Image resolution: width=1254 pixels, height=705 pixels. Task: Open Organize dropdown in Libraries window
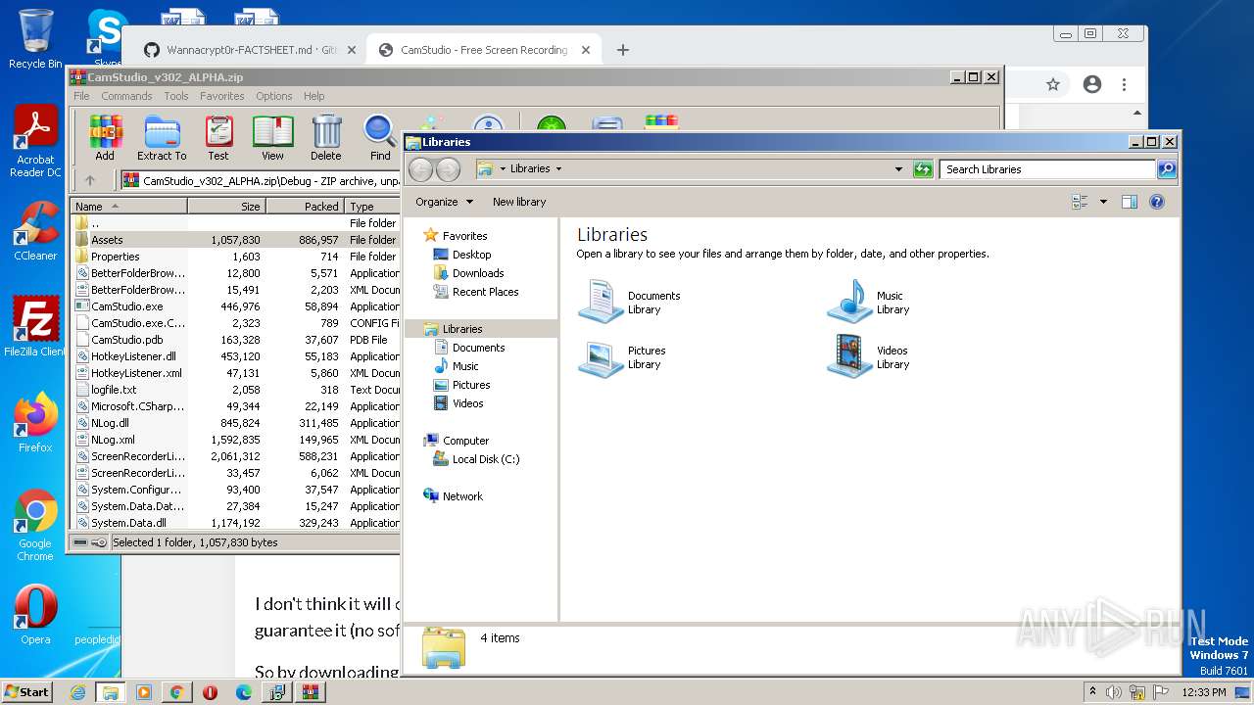pos(444,202)
